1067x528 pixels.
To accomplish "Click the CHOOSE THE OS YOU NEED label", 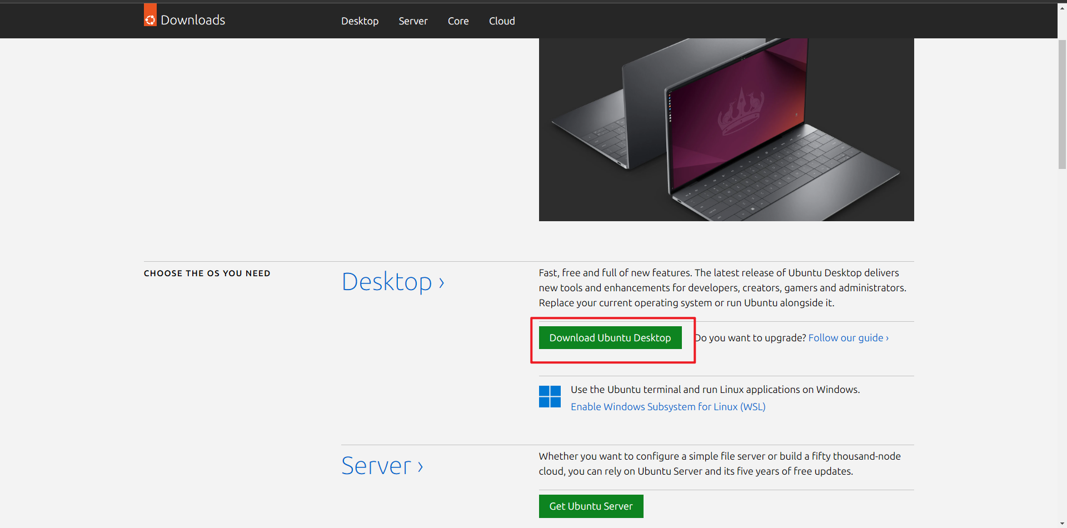I will 207,273.
